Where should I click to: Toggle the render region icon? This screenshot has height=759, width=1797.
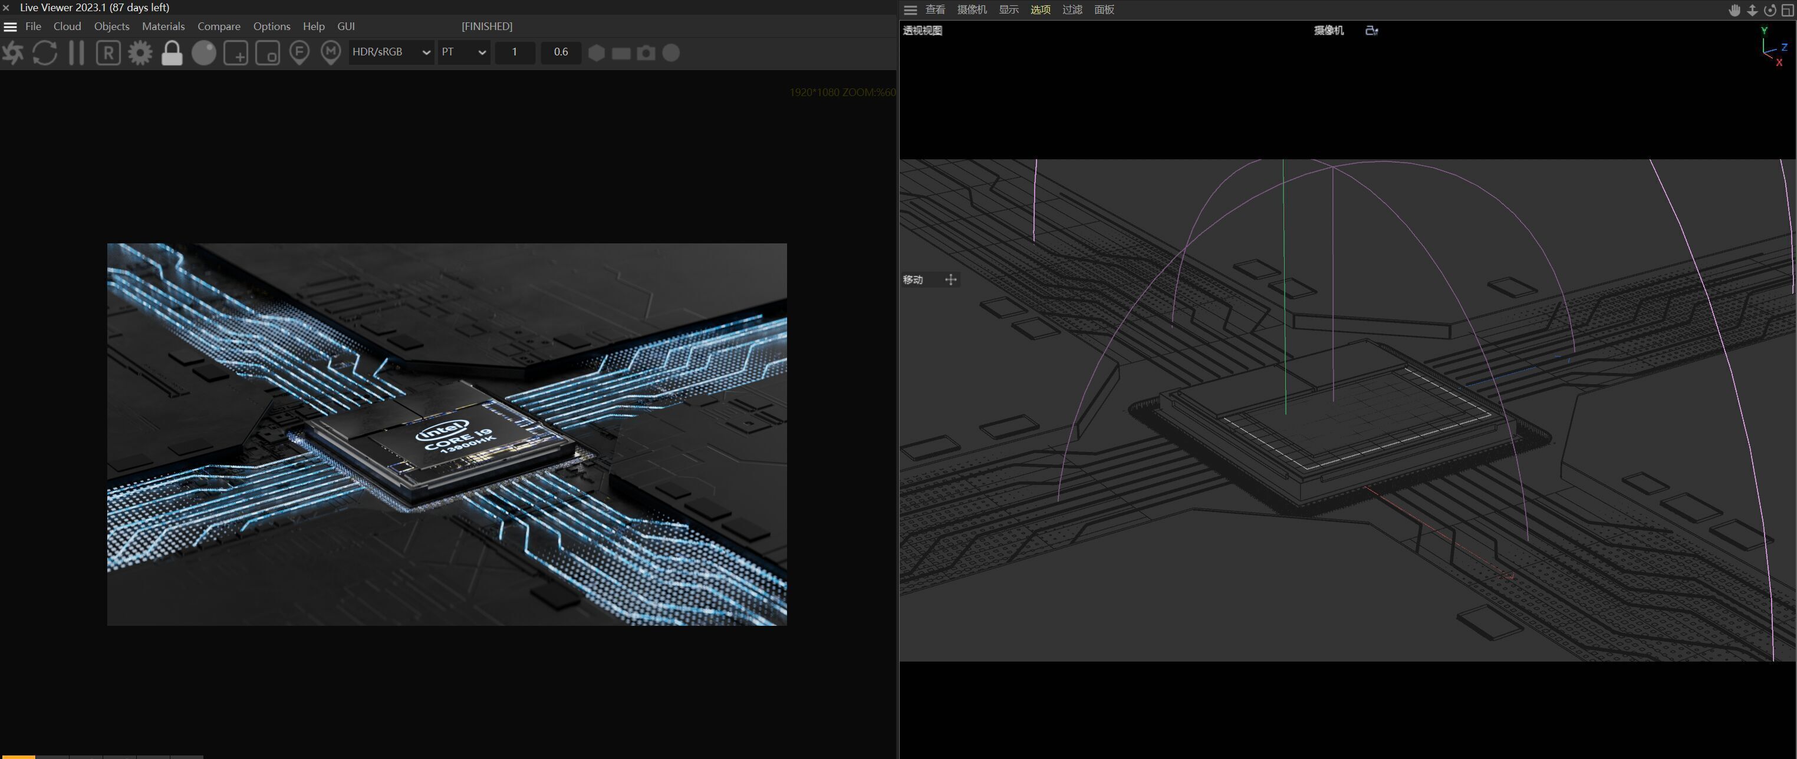click(236, 53)
